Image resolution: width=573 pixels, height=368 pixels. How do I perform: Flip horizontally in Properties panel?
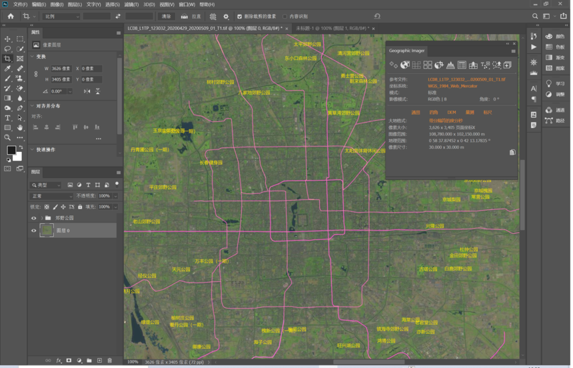[x=87, y=91]
